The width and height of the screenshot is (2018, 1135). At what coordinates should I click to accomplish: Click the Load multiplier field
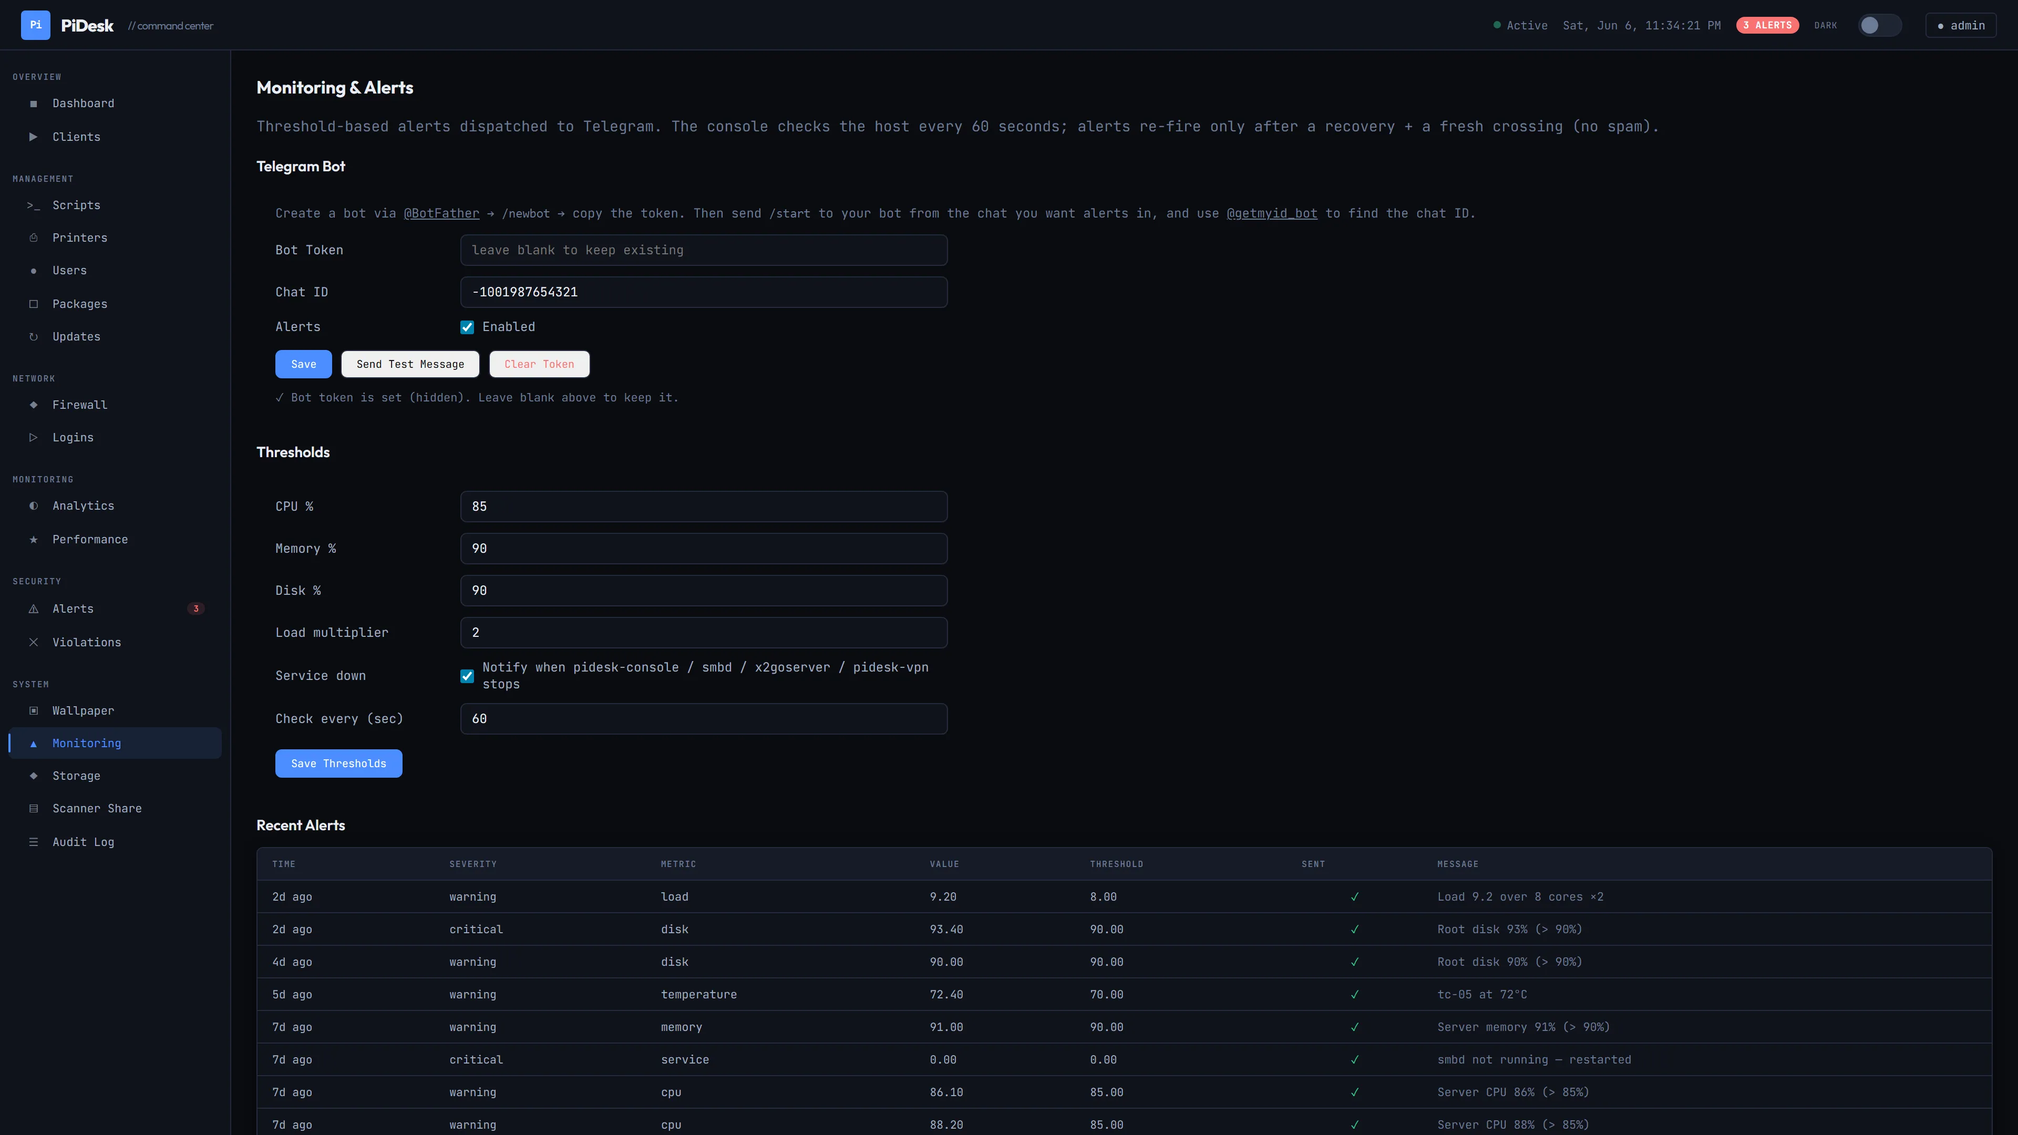(x=704, y=633)
